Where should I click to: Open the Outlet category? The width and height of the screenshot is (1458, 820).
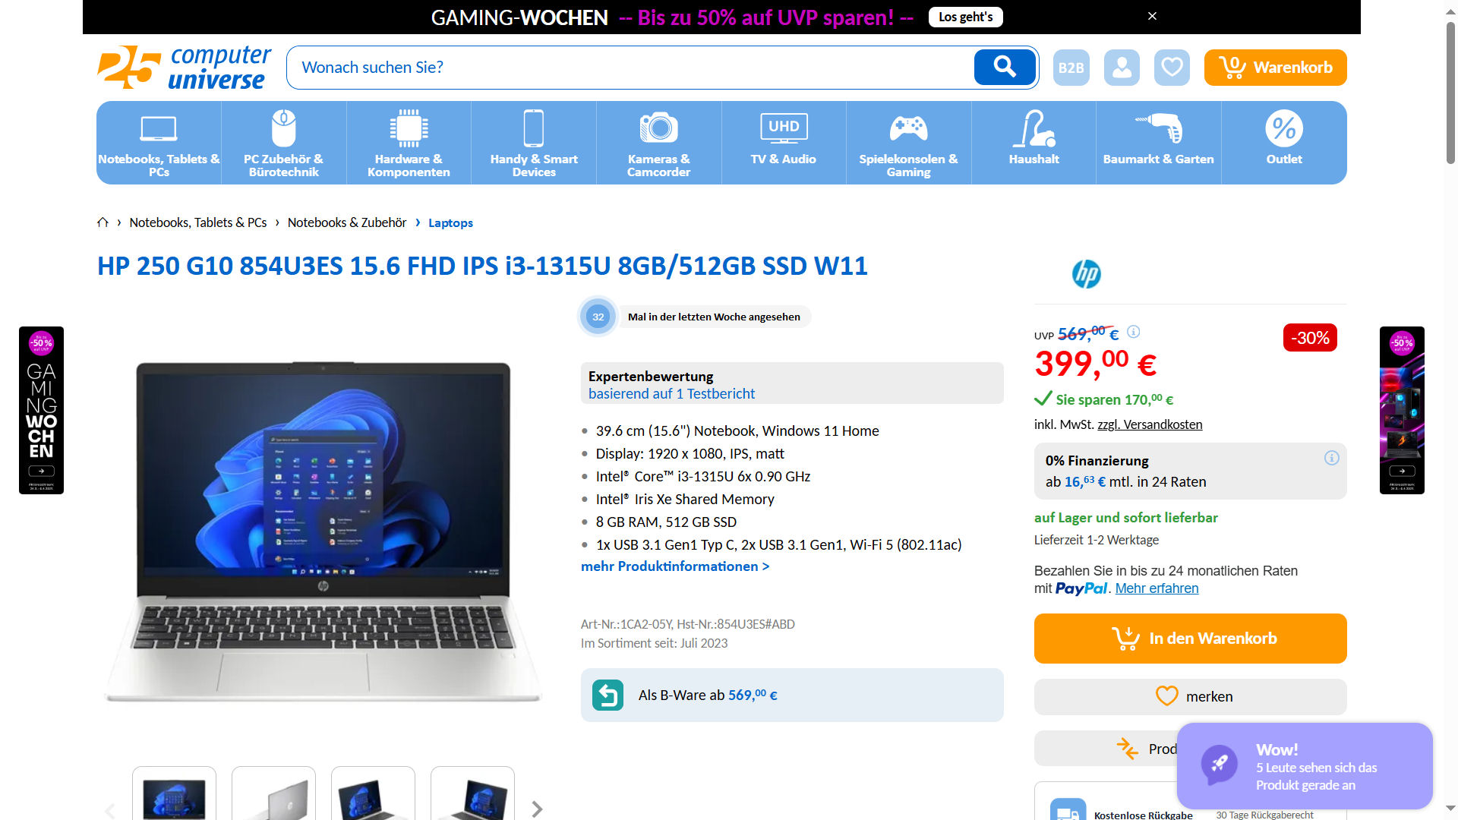point(1283,143)
